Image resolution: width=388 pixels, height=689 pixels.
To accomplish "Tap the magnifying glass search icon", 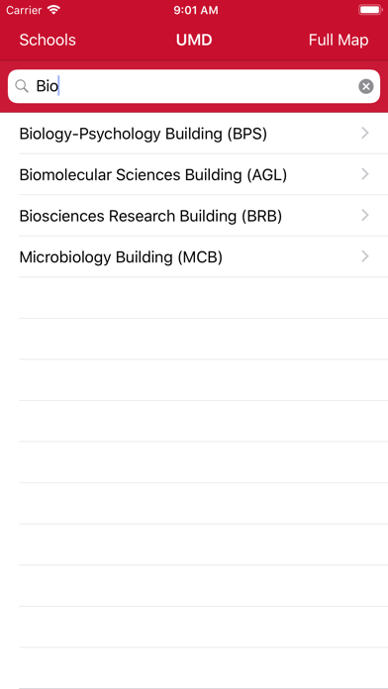I will point(22,86).
